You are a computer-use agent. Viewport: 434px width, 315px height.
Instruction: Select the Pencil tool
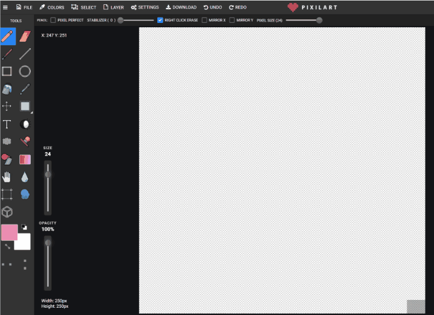pyautogui.click(x=7, y=36)
